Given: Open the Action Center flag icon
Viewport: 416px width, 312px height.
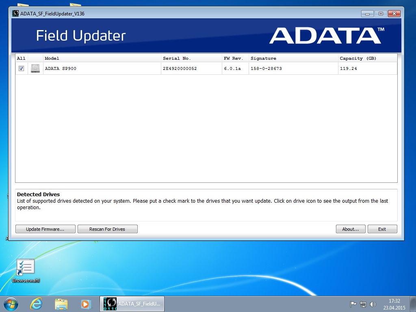Looking at the screenshot, I should pos(353,304).
